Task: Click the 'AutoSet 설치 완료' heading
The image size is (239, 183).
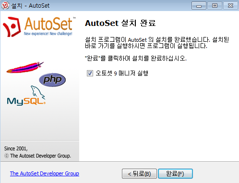Action: point(120,23)
